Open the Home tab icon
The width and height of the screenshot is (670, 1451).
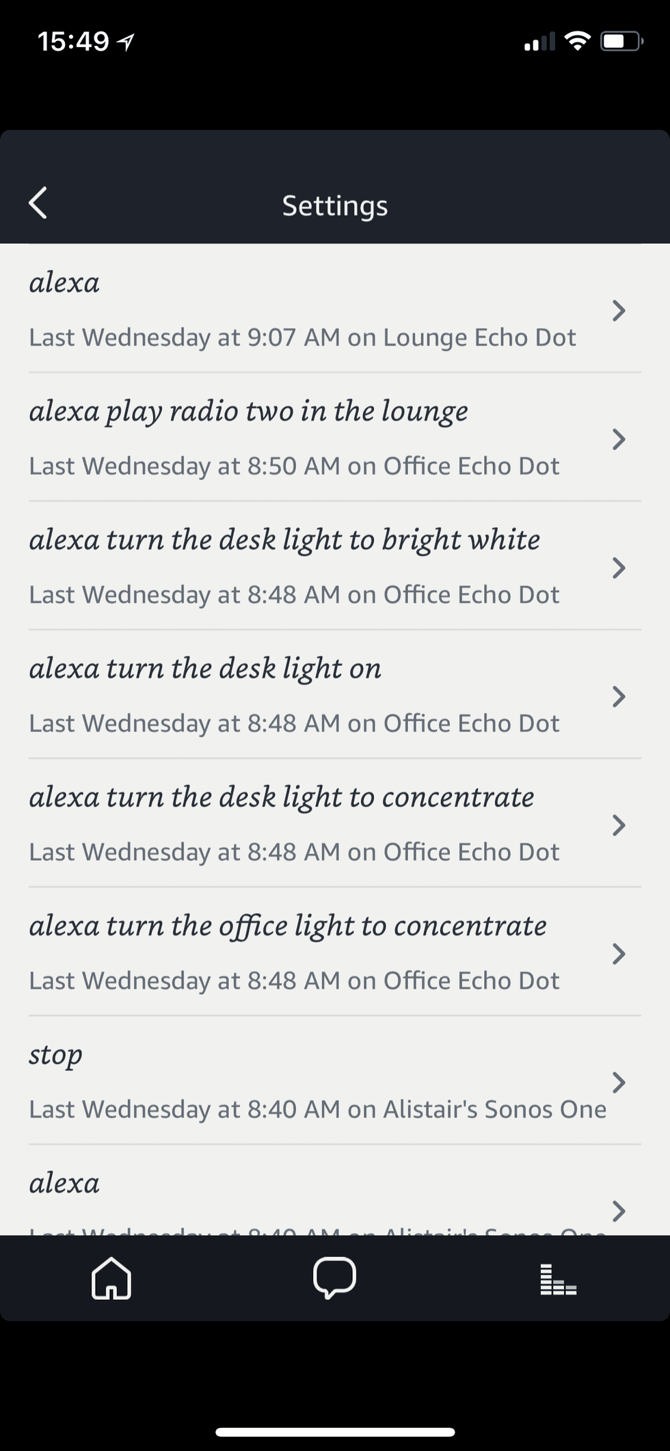(111, 1277)
